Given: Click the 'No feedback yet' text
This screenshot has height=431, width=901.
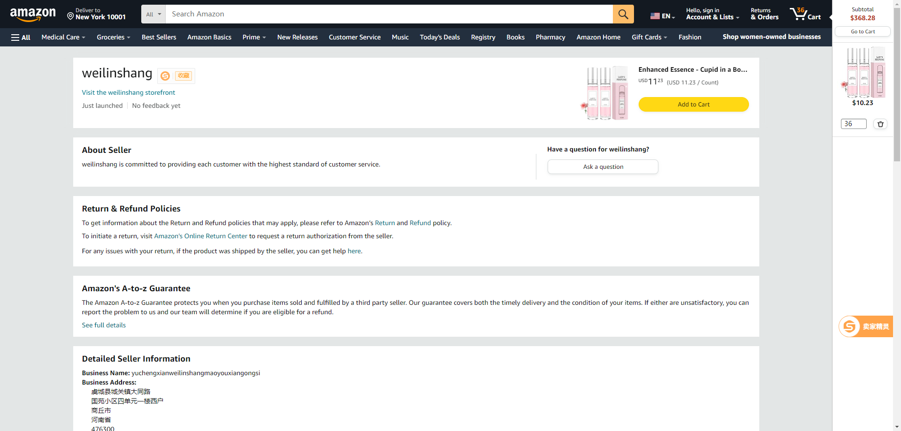Looking at the screenshot, I should coord(156,106).
